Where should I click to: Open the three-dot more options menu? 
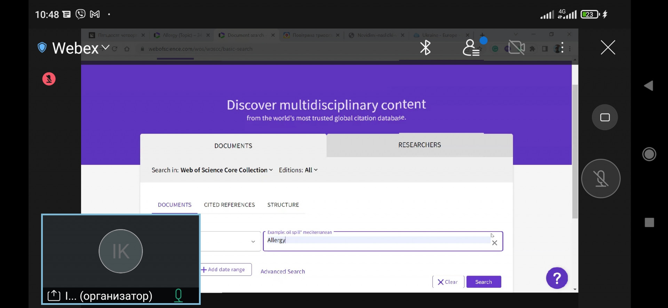[x=562, y=48]
